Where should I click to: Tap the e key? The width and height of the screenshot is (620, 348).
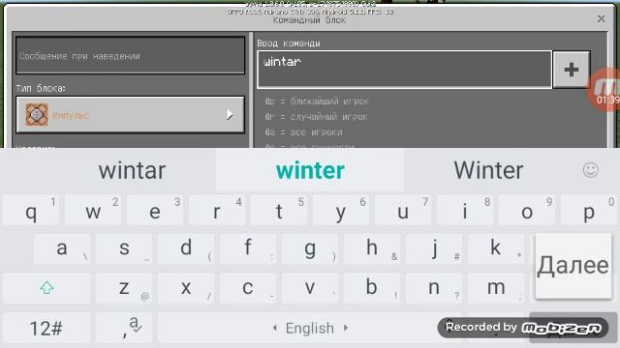(155, 211)
